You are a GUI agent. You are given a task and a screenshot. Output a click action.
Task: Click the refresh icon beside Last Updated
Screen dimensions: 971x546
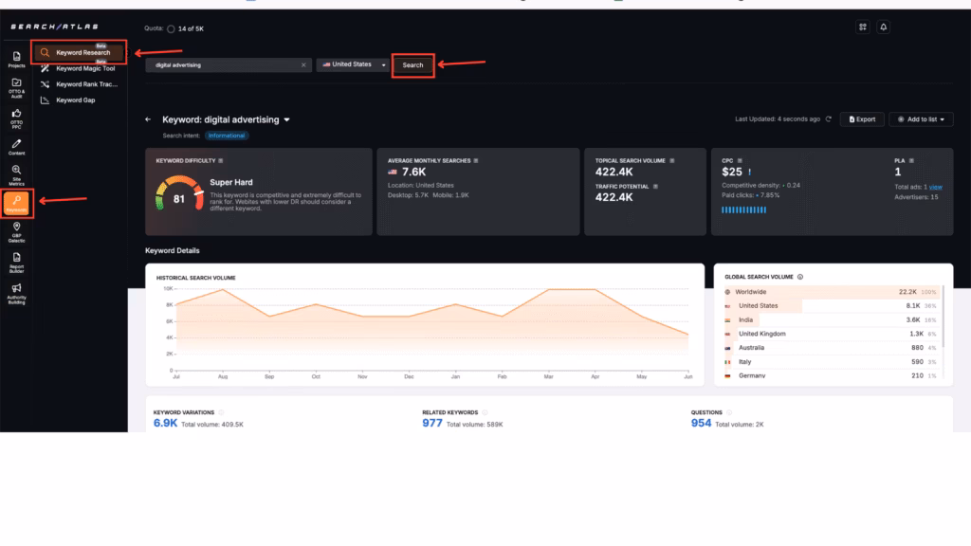pos(829,119)
